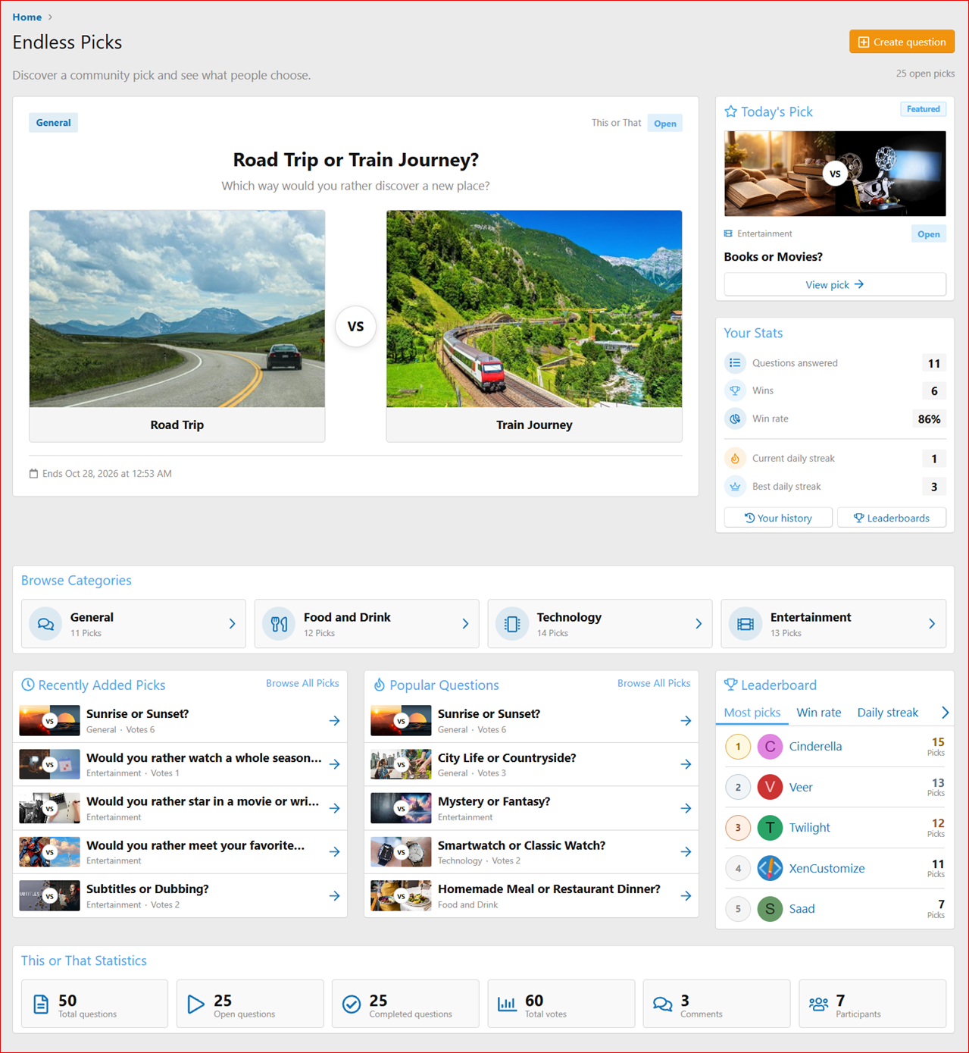Click the General category chat icon
The height and width of the screenshot is (1053, 969).
[x=45, y=624]
